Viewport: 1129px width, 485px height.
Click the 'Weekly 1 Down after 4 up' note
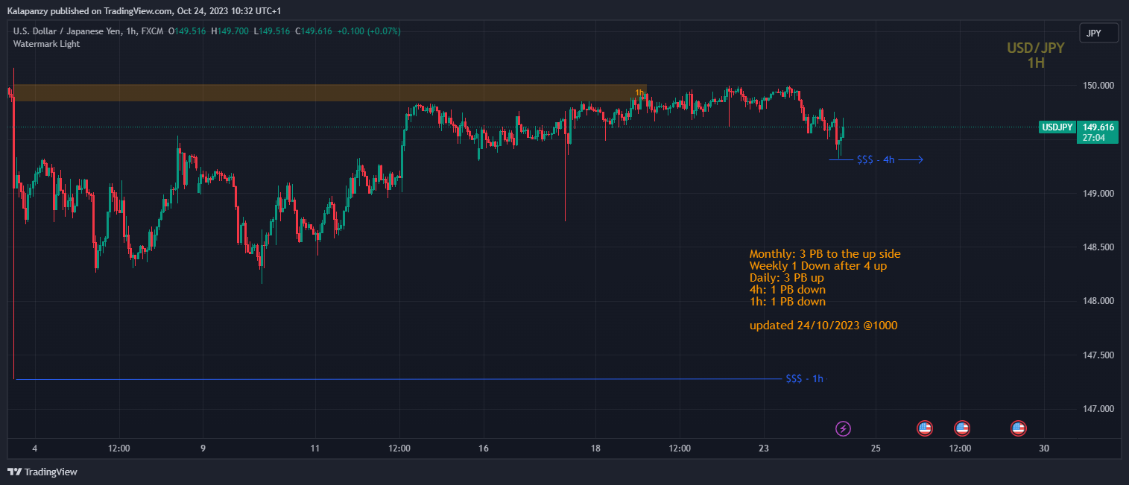pos(818,266)
